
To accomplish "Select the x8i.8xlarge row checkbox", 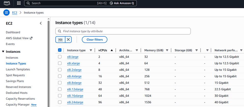I will 60,83.
